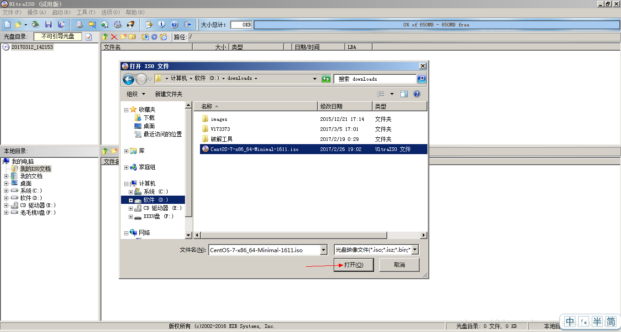Collapse the 收藏夹 node in dialog

point(126,110)
